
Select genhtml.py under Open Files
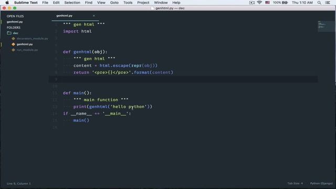pyautogui.click(x=15, y=22)
